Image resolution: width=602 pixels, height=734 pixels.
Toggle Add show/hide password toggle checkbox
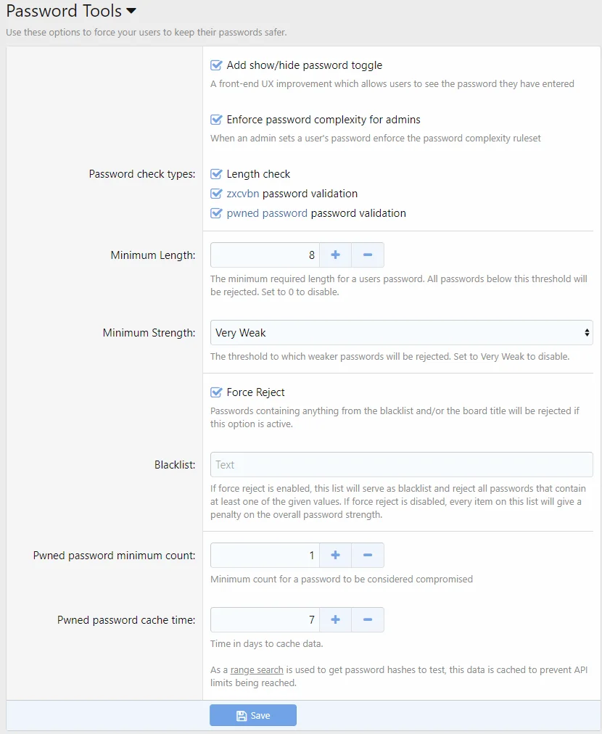216,65
